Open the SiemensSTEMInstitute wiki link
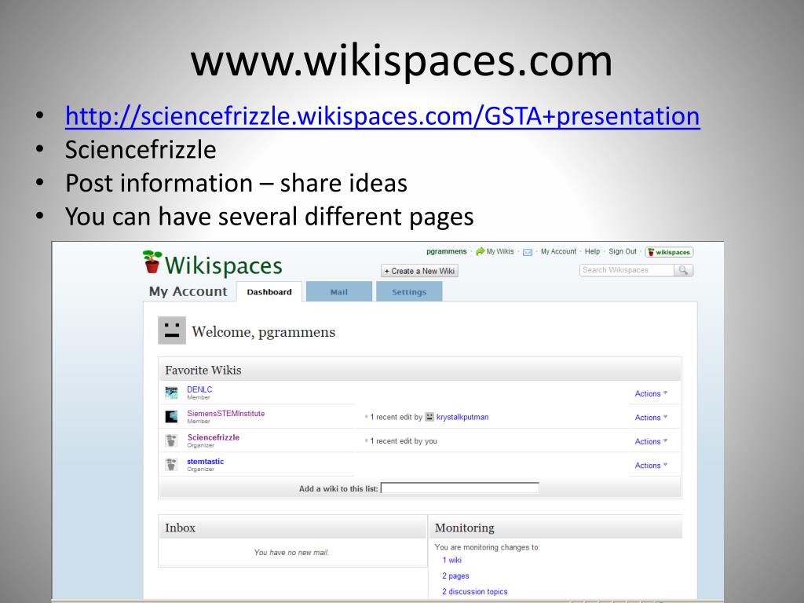804x603 pixels. click(x=225, y=413)
